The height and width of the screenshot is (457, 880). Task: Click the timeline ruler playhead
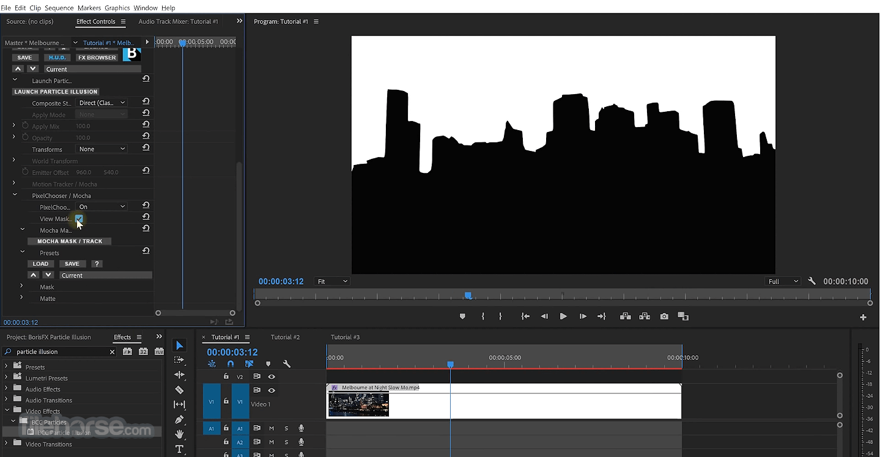click(450, 364)
